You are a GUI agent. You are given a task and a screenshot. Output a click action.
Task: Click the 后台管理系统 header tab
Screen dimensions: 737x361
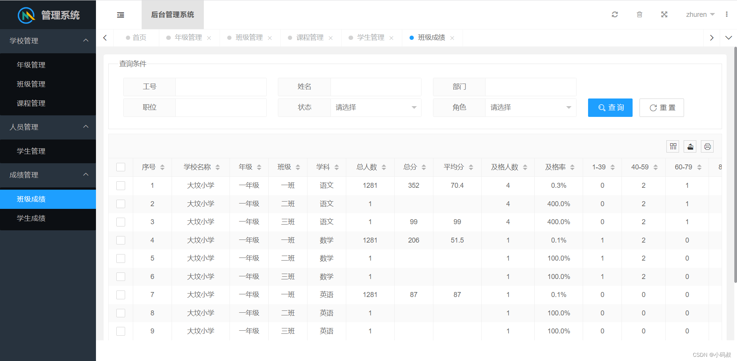click(173, 15)
